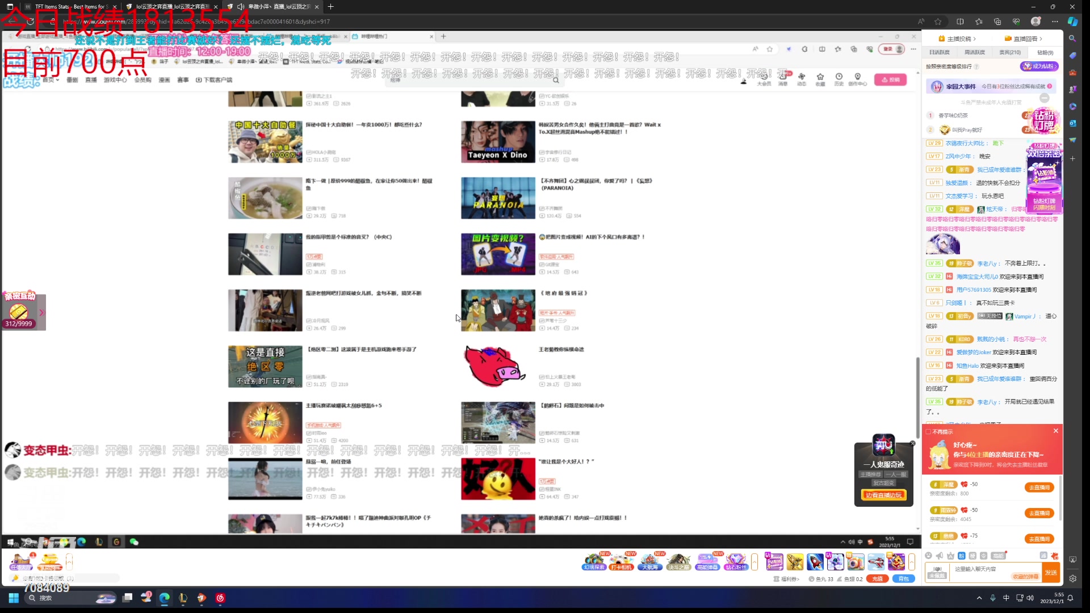Open the Edge sidebar tools briefcase icon
The image size is (1090, 613).
1072,73
